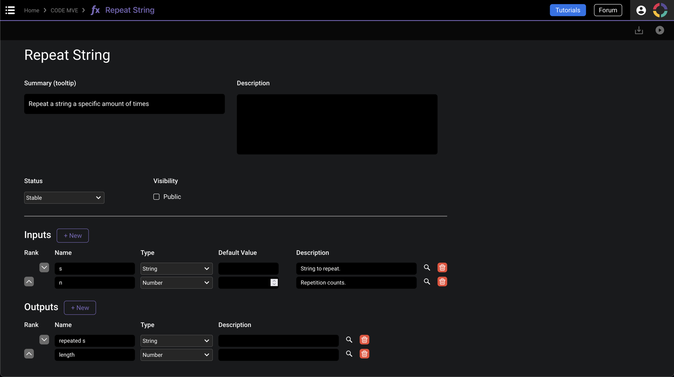The image size is (674, 377).
Task: Delete the 's' input row
Action: point(442,268)
